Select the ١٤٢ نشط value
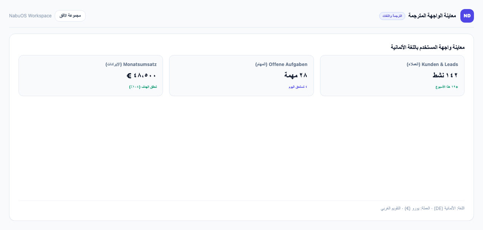This screenshot has width=483, height=230. 445,75
